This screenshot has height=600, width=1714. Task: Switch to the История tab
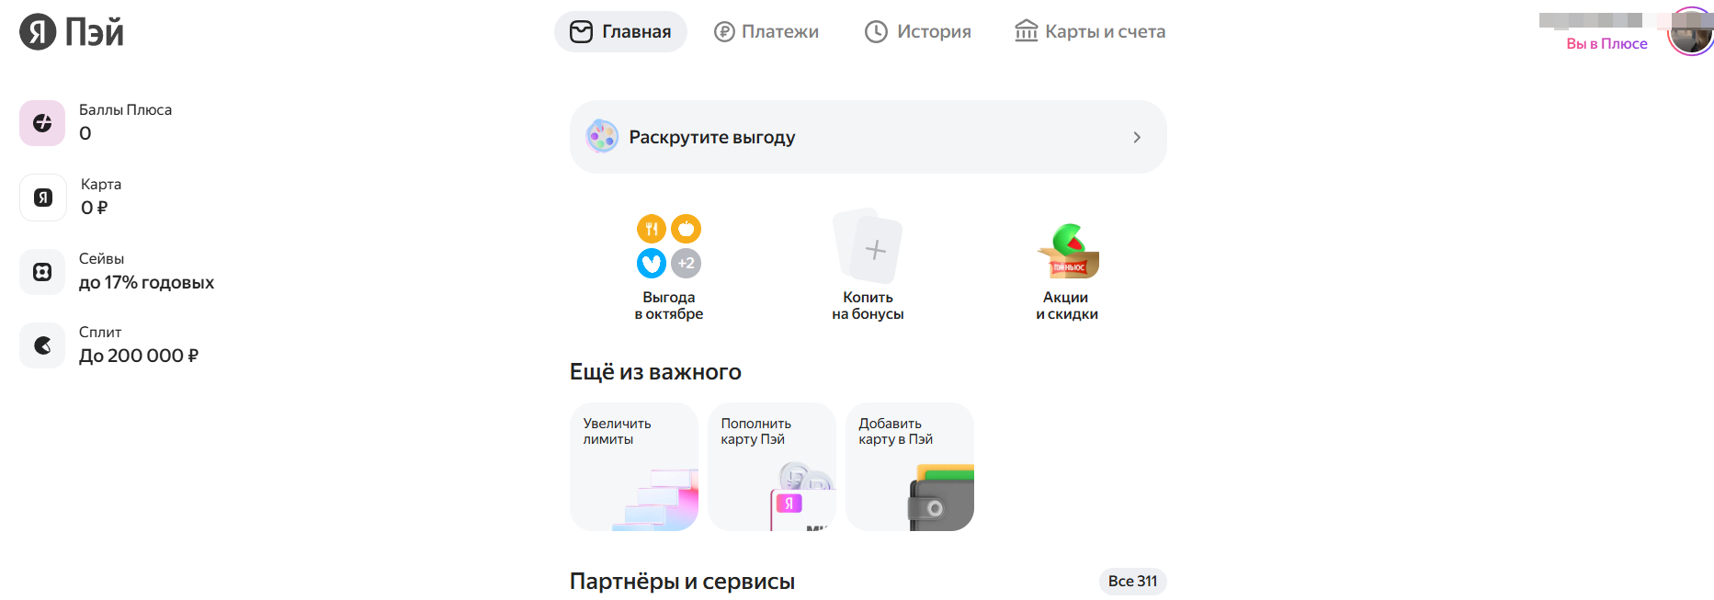pos(918,32)
